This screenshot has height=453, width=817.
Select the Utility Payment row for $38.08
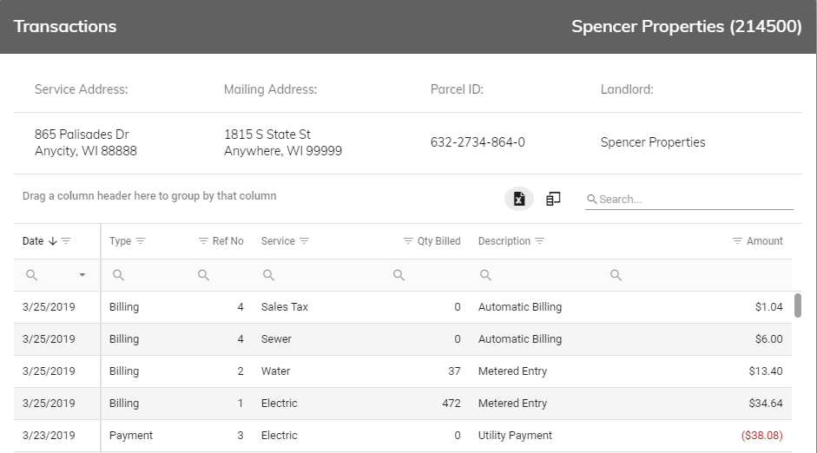pyautogui.click(x=403, y=436)
